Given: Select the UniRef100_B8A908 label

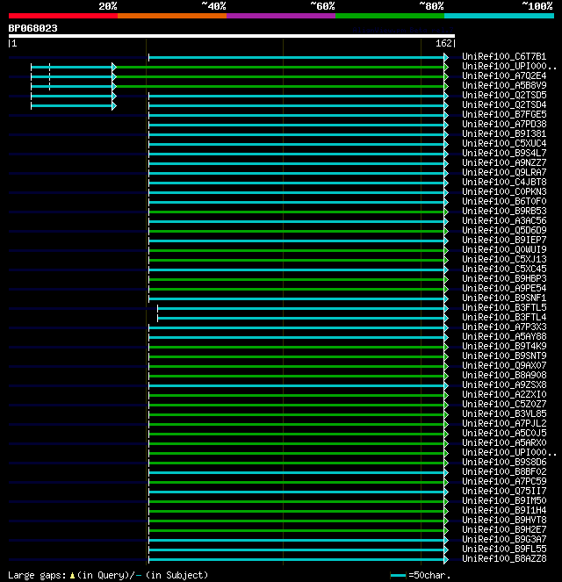Looking at the screenshot, I should point(504,375).
